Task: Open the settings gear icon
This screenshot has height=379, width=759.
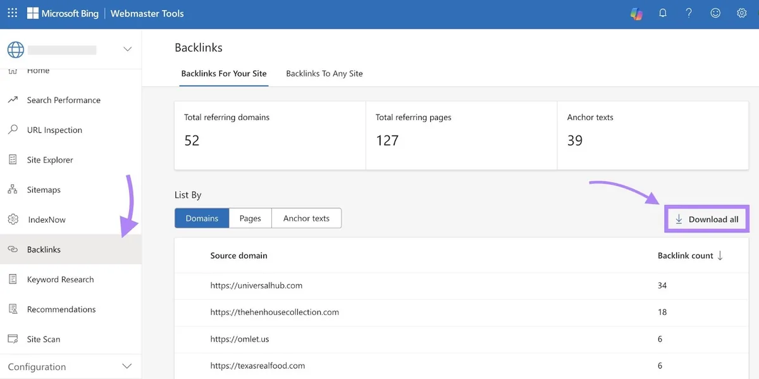Action: click(742, 13)
